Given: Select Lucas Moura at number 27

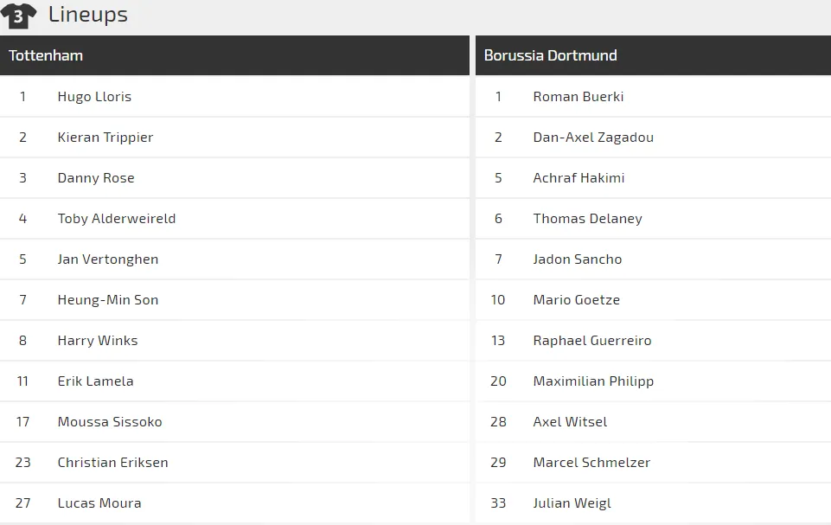Looking at the screenshot, I should pyautogui.click(x=99, y=503).
